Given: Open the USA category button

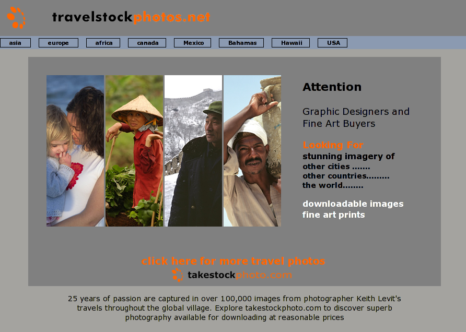Looking at the screenshot, I should [333, 43].
